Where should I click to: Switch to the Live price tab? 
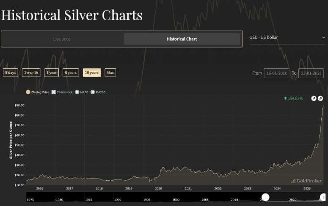click(x=62, y=39)
